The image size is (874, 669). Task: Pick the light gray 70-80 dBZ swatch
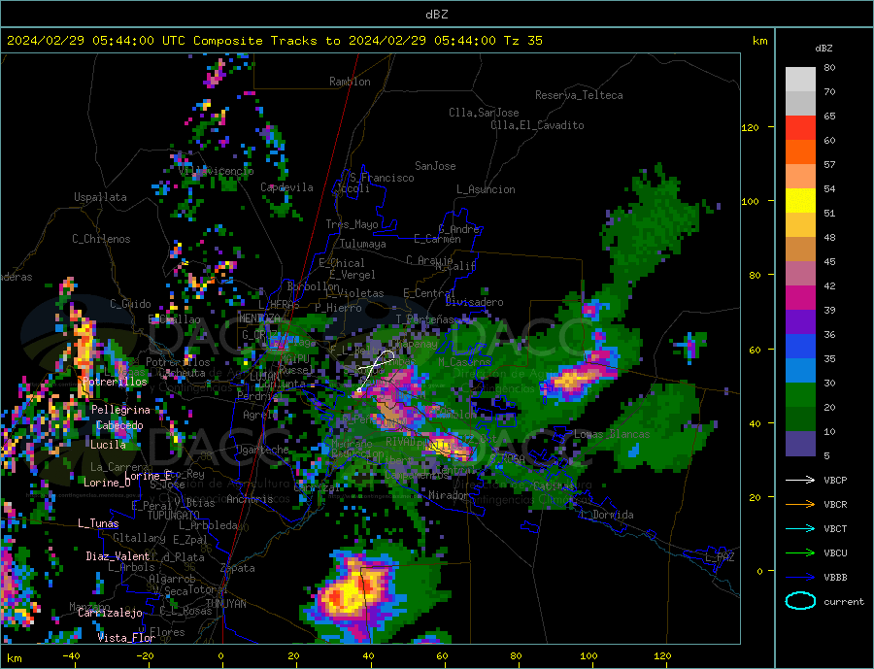[x=800, y=80]
